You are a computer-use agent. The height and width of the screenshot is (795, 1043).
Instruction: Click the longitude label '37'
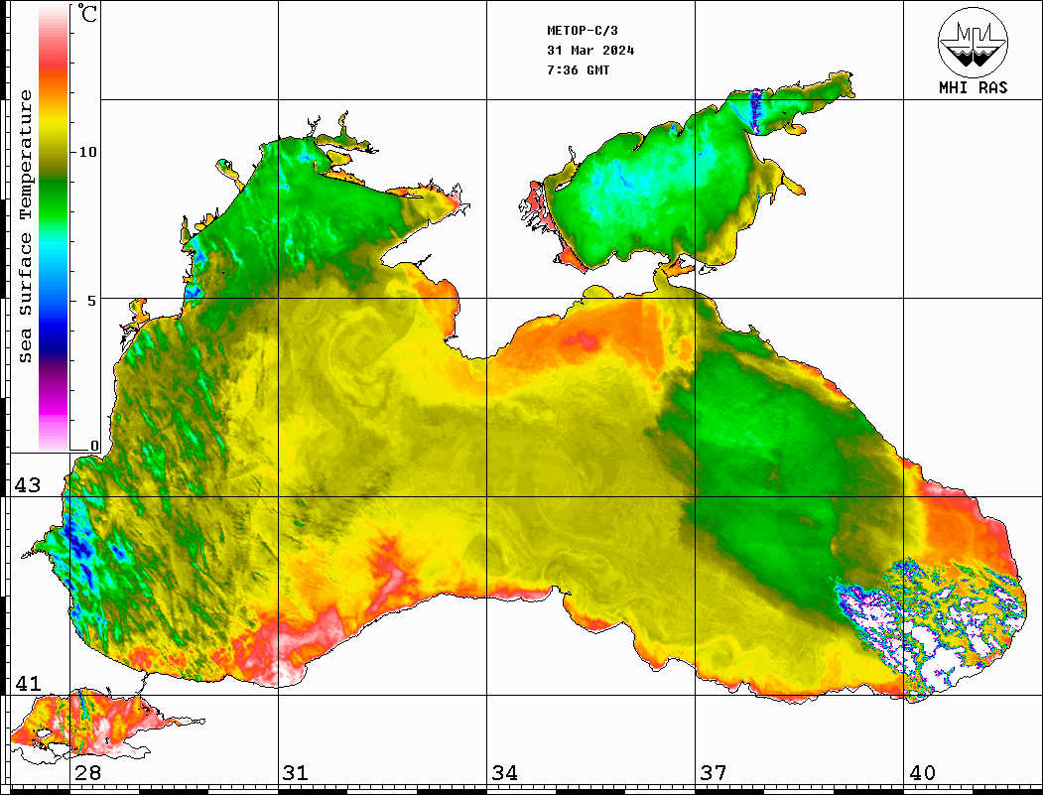coord(714,772)
